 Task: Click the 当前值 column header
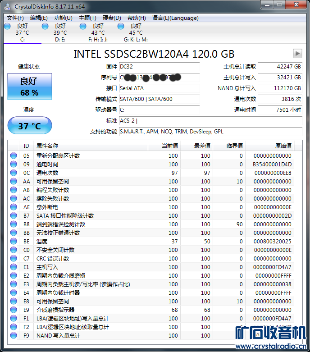(x=164, y=146)
